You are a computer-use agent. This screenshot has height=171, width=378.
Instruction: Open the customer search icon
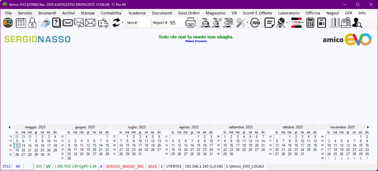[357, 23]
